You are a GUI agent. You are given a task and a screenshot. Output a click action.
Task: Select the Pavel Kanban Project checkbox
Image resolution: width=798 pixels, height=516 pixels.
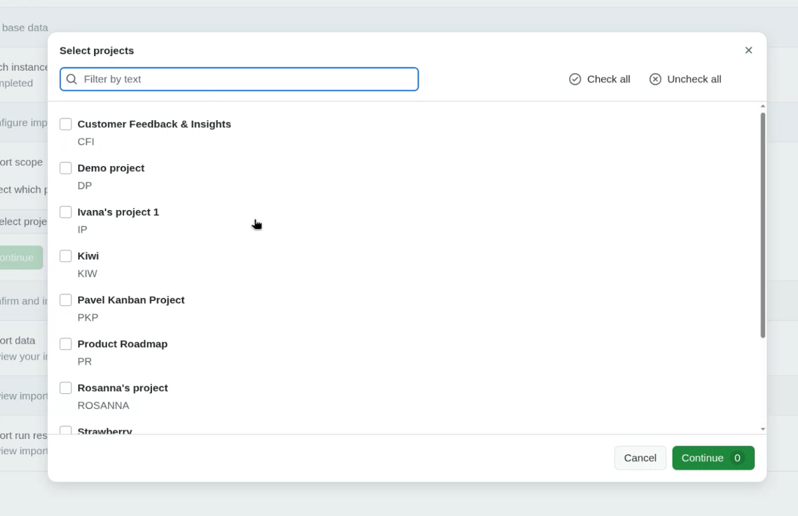click(x=65, y=299)
